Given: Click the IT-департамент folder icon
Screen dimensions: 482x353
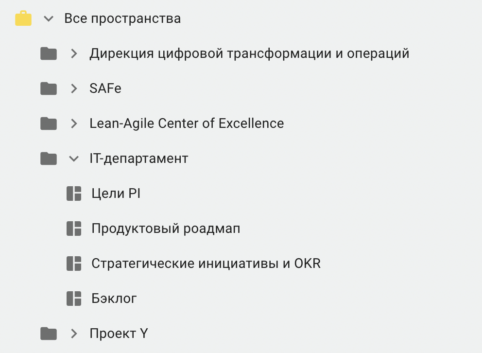Looking at the screenshot, I should coord(49,159).
